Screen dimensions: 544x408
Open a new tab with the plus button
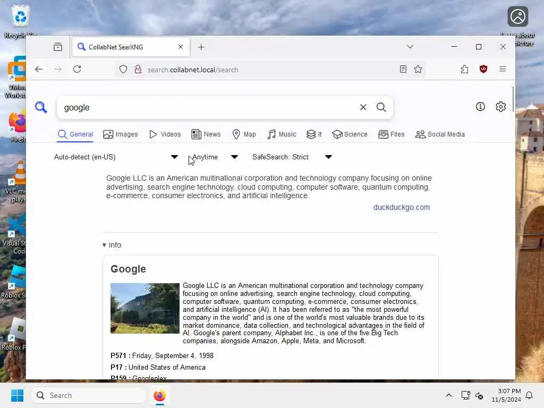201,47
